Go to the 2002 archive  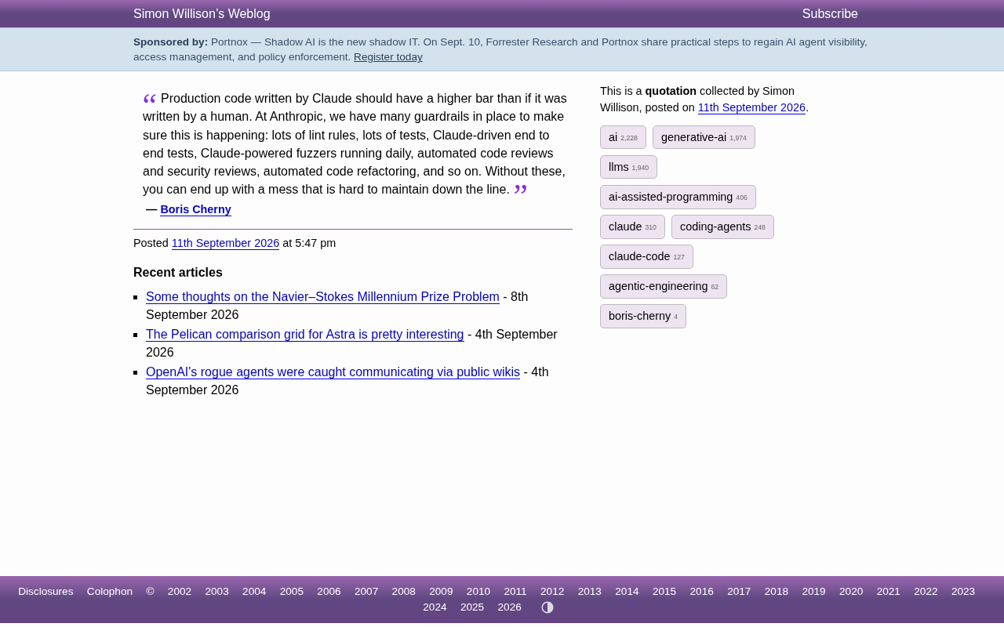pyautogui.click(x=180, y=592)
